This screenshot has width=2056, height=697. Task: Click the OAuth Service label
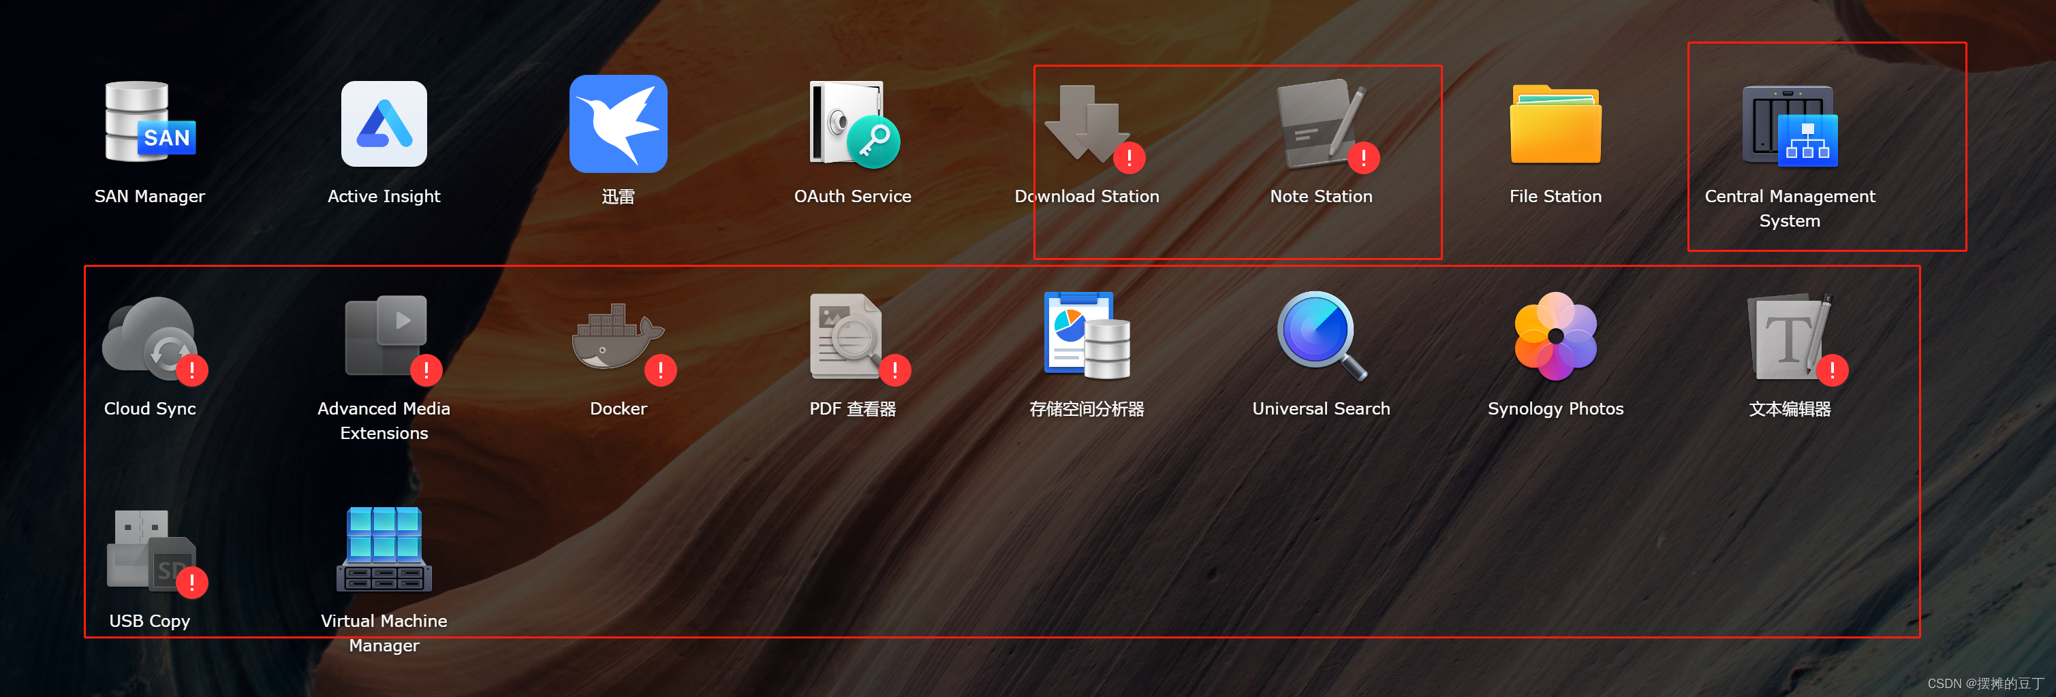(x=853, y=196)
